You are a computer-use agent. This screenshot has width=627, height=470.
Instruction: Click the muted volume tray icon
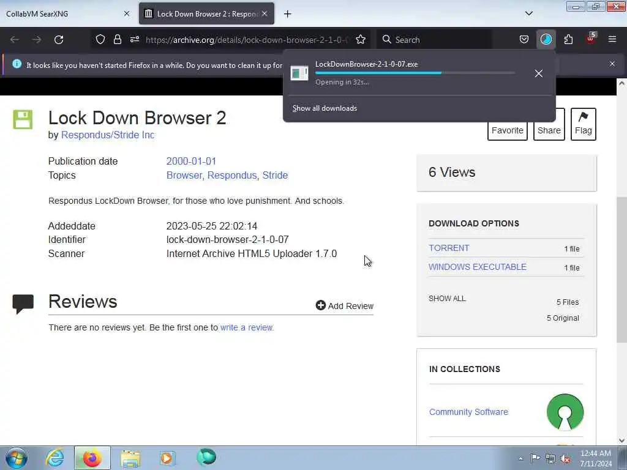click(x=565, y=459)
